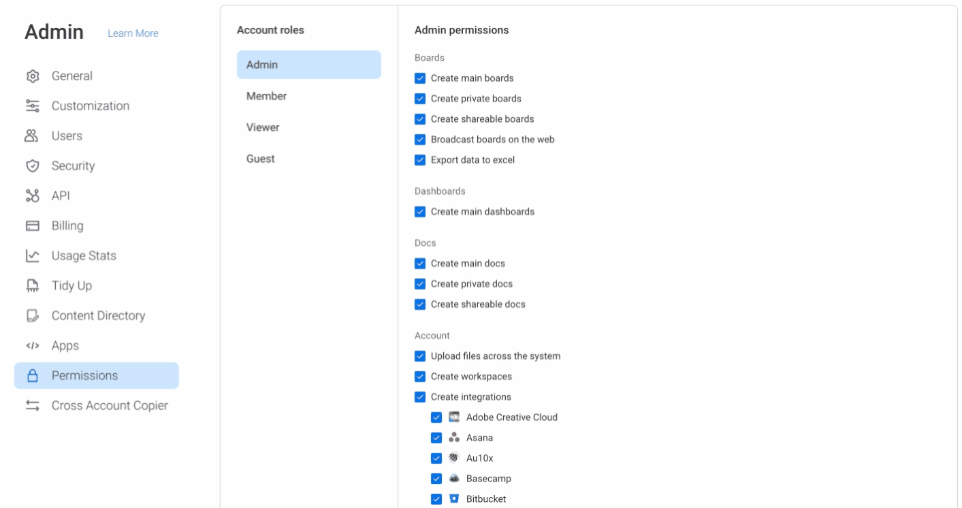Image resolution: width=962 pixels, height=508 pixels.
Task: Click the Usage Stats chart icon
Action: [x=32, y=256]
